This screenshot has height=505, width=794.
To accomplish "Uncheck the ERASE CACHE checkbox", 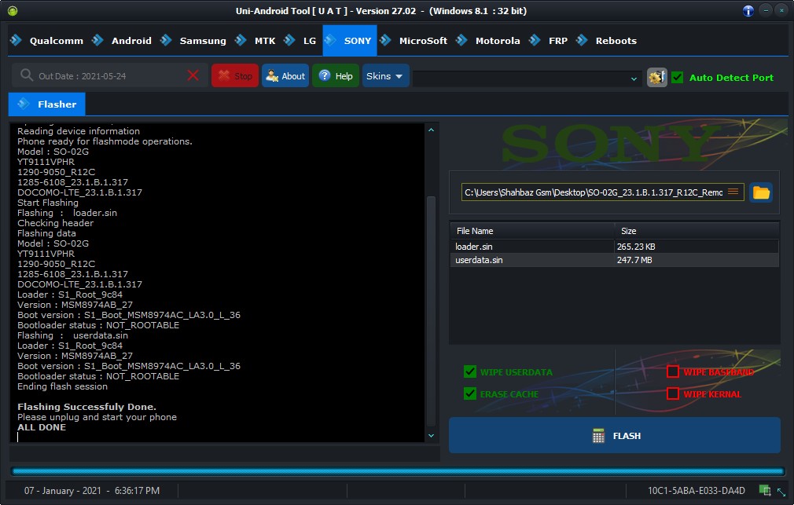I will [x=470, y=393].
